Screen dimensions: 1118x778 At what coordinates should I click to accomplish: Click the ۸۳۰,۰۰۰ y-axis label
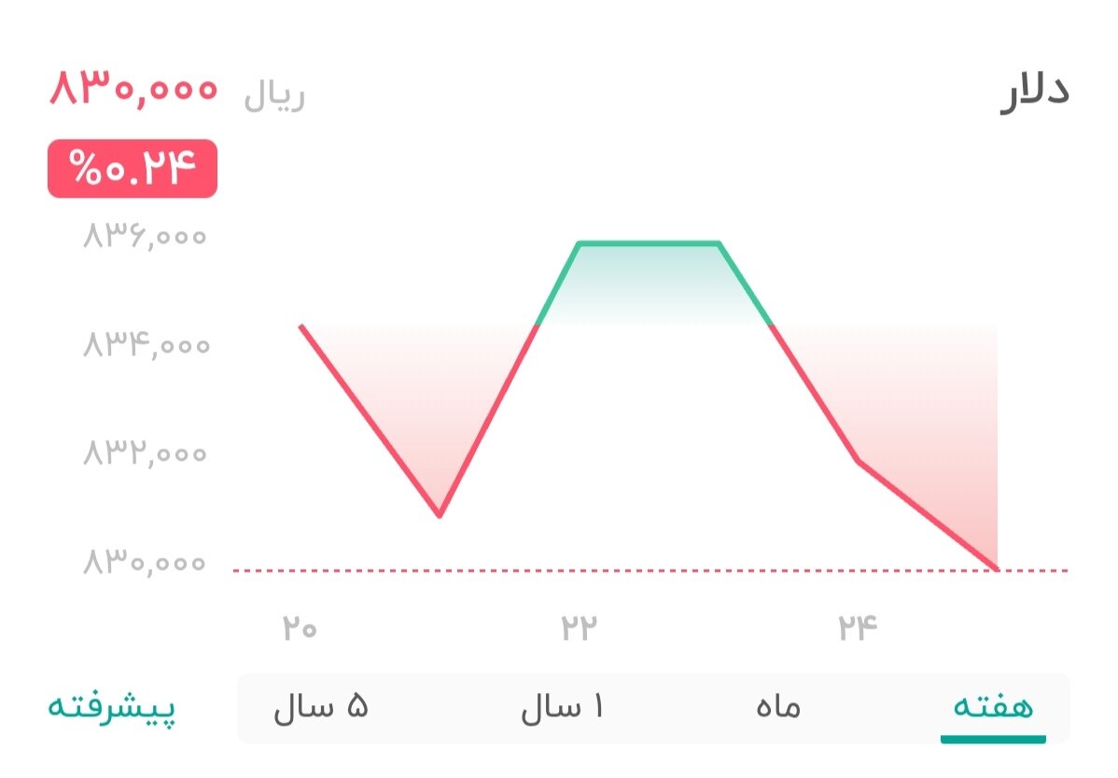pyautogui.click(x=146, y=563)
